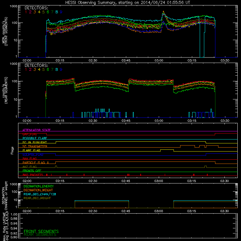Click cyan detector 8 in front segments legend
Viewport: 241px width, 241px height.
pyautogui.click(x=57, y=12)
